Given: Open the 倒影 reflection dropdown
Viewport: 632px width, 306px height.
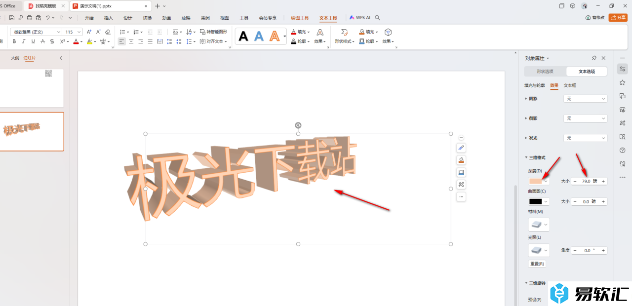Looking at the screenshot, I should click(x=585, y=118).
